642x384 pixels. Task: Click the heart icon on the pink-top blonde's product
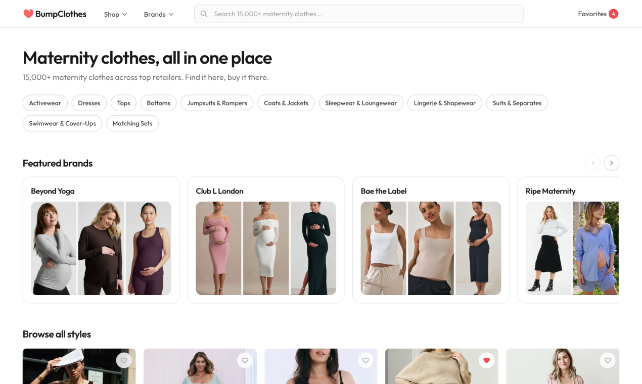(x=607, y=360)
